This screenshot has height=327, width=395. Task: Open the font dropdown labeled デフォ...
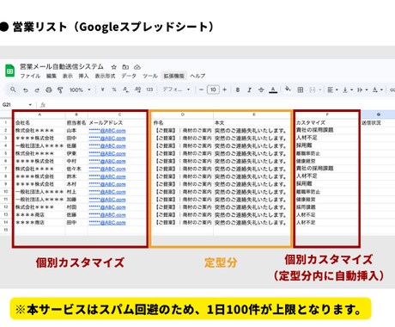[176, 89]
